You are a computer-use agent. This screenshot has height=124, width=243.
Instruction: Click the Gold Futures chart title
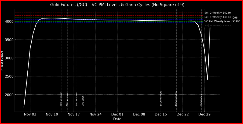coord(117,5)
